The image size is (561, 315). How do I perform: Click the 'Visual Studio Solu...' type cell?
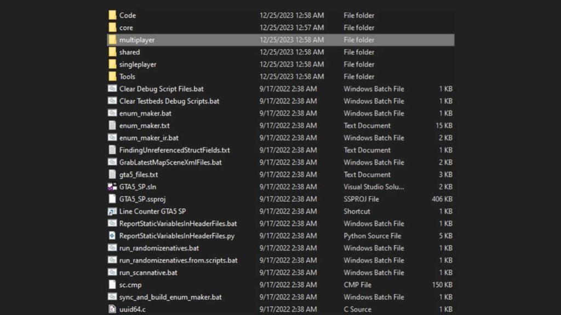click(x=374, y=187)
